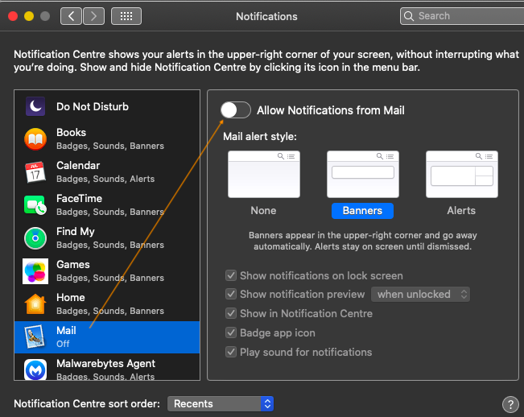The height and width of the screenshot is (417, 524).
Task: Select Books in the app list
Action: pos(107,139)
